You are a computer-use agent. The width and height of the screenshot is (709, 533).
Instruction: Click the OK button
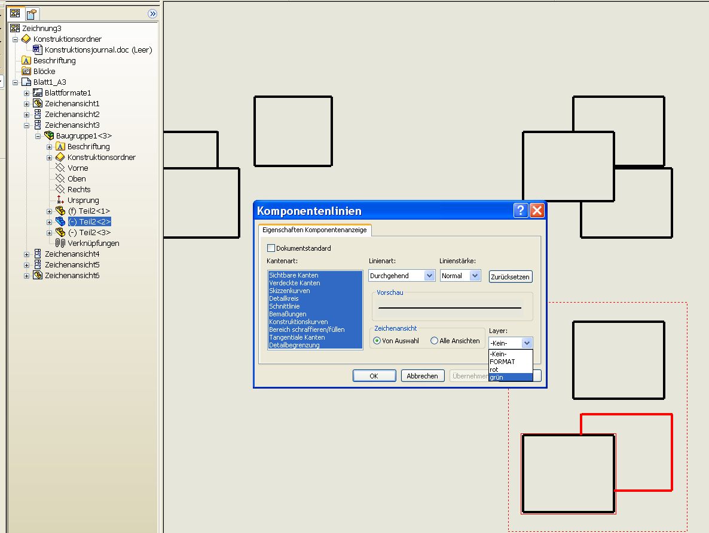[374, 376]
